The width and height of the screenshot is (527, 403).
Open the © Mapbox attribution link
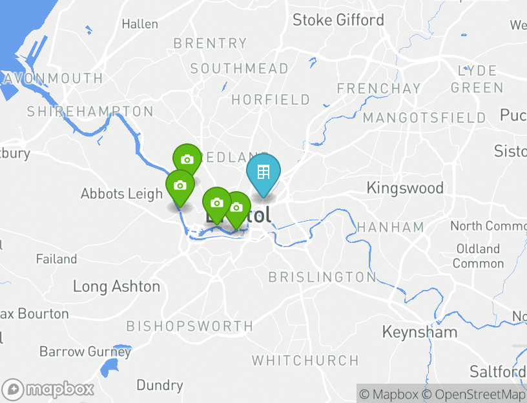coord(389,394)
